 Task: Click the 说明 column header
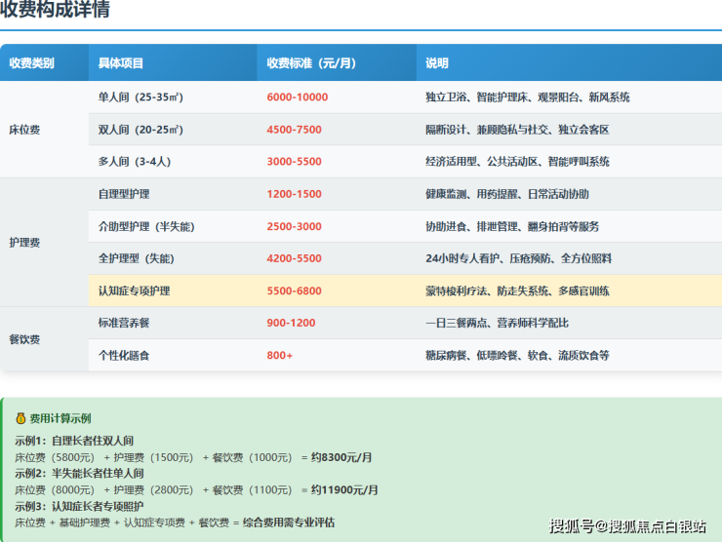[x=437, y=63]
